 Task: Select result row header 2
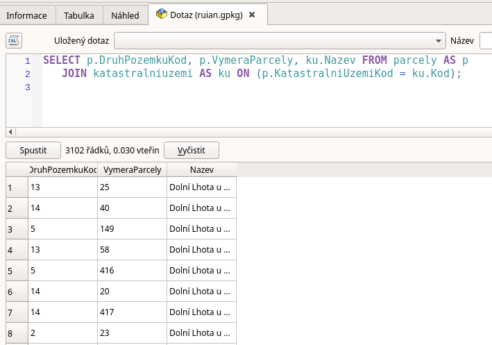[17, 208]
